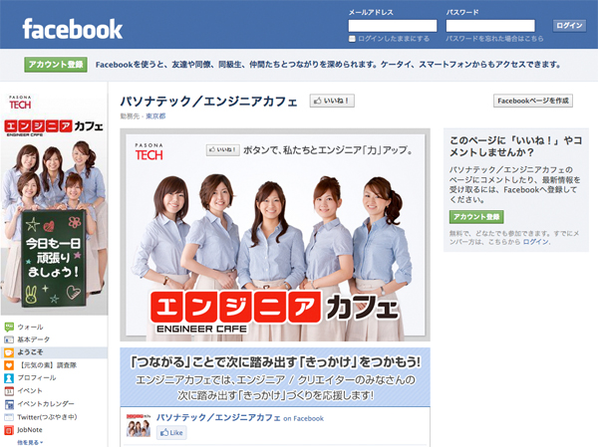The width and height of the screenshot is (598, 448).
Task: Click the ウォール wall icon in sidebar
Action: point(9,327)
